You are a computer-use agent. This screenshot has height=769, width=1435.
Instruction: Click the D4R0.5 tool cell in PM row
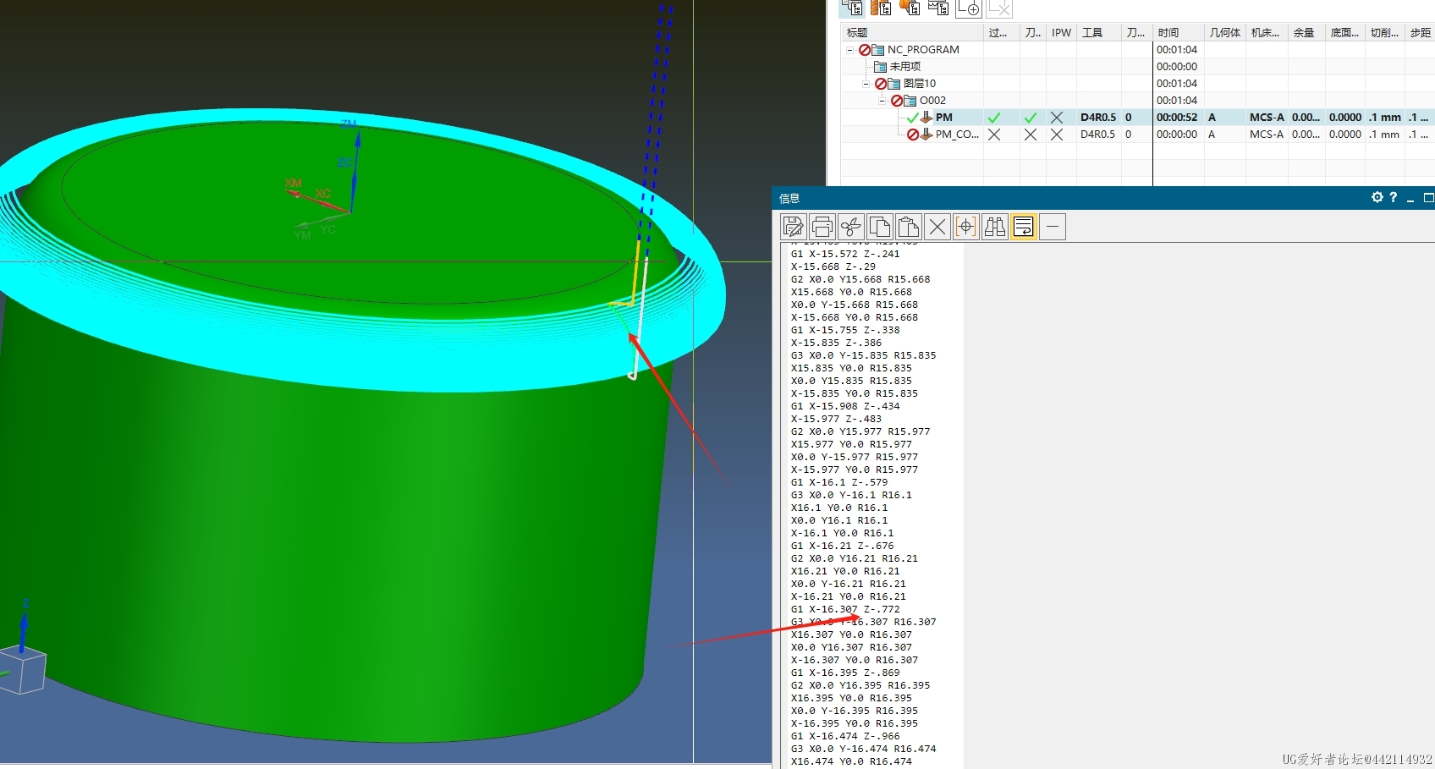click(1098, 118)
